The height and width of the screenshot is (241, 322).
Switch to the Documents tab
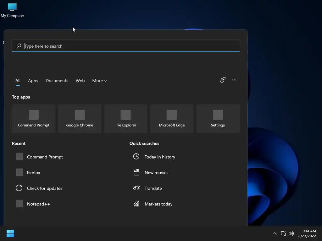click(x=57, y=81)
